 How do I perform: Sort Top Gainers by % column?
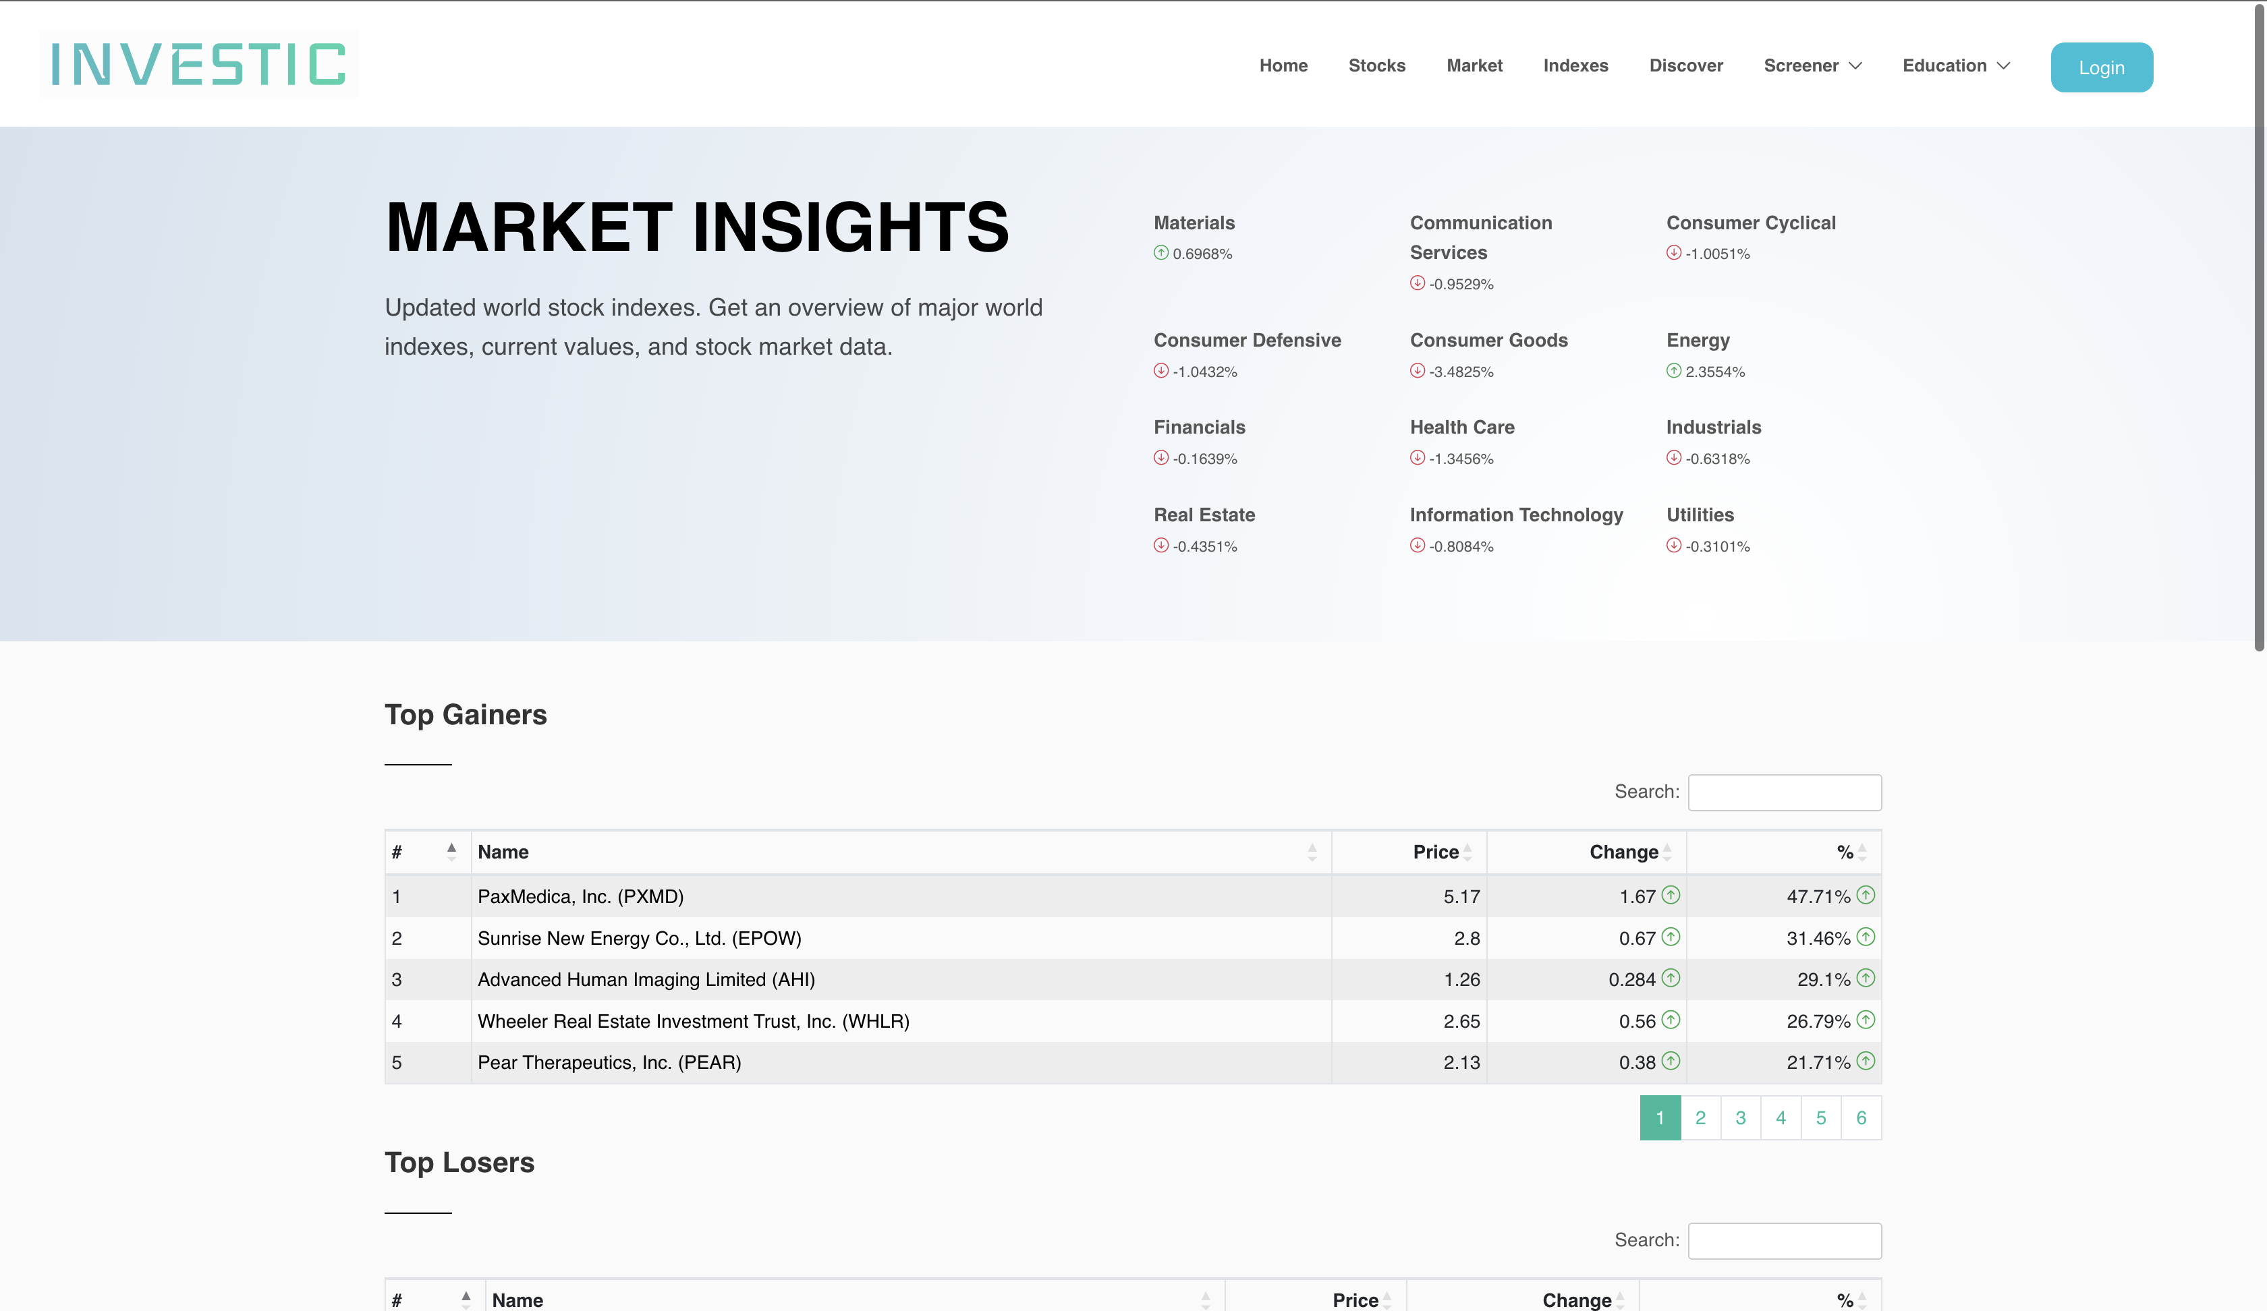(x=1784, y=852)
